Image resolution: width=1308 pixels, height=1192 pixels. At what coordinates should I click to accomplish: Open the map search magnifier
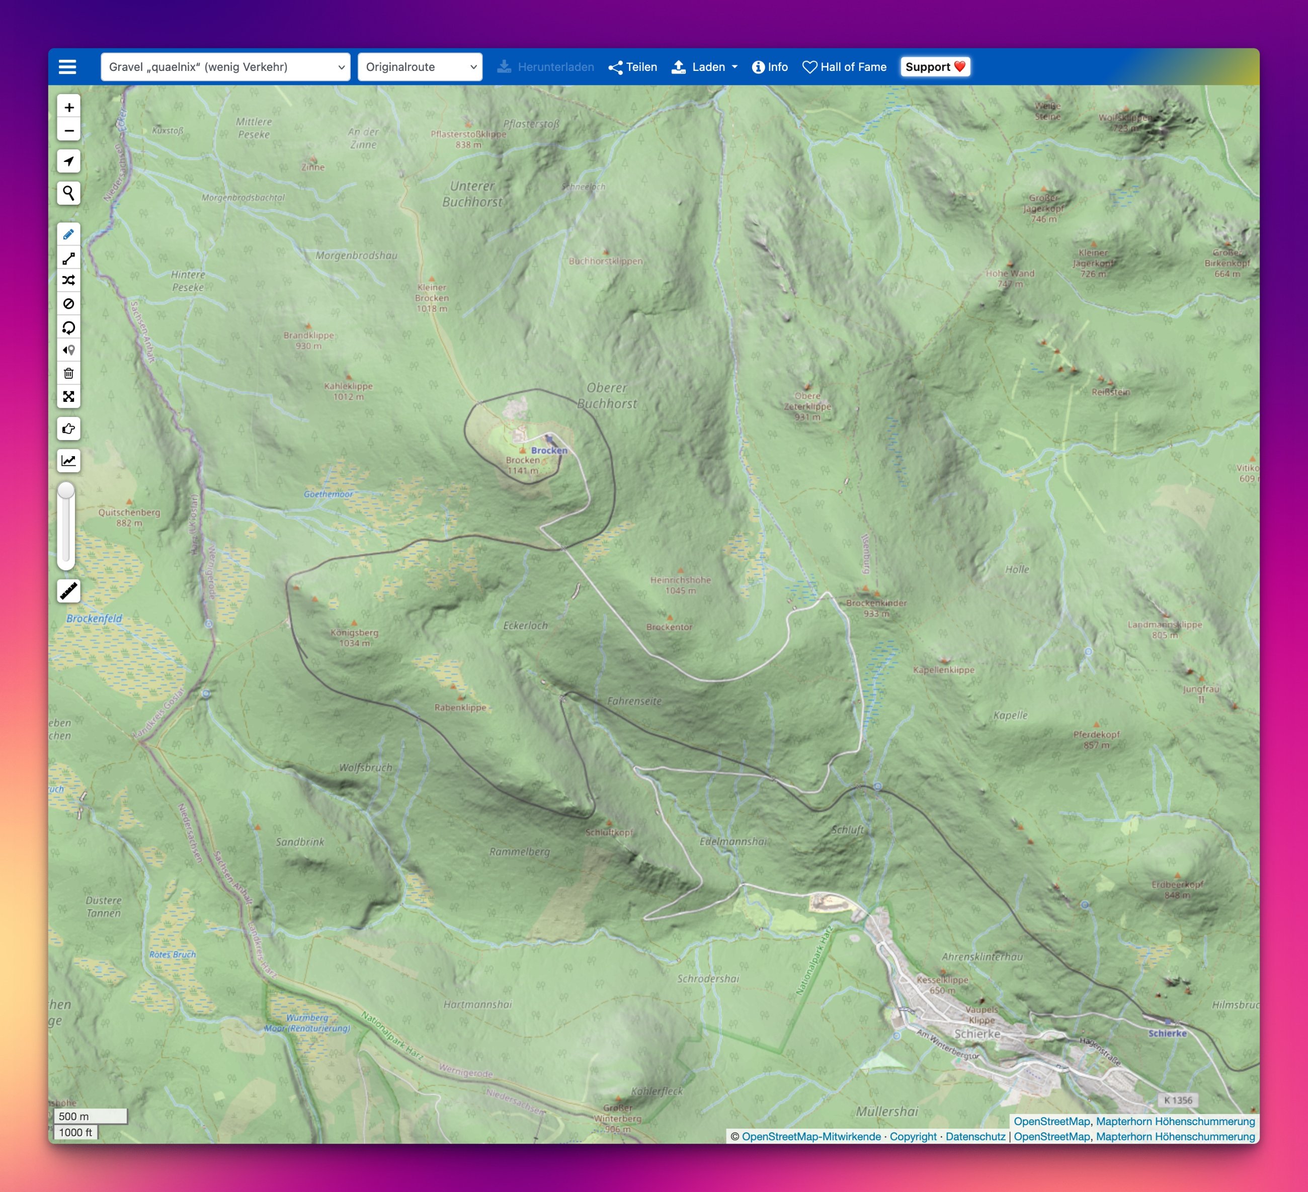69,193
